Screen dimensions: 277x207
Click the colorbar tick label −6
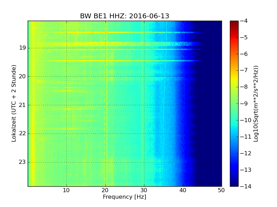click(244, 54)
